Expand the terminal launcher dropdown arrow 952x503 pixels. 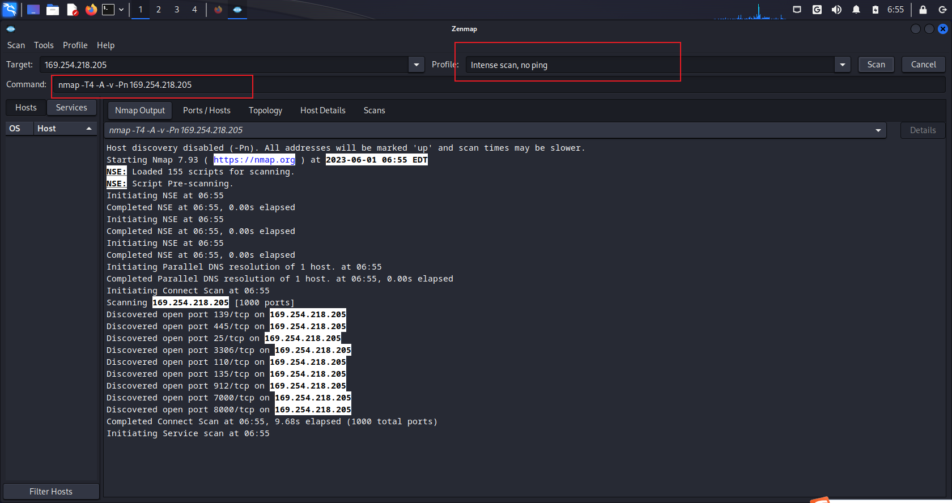[x=121, y=10]
